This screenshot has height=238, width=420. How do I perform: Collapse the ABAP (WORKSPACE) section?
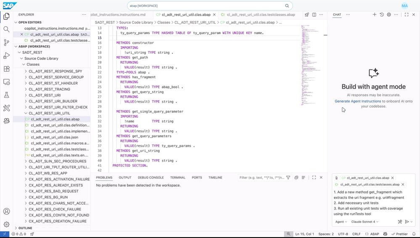(x=16, y=46)
